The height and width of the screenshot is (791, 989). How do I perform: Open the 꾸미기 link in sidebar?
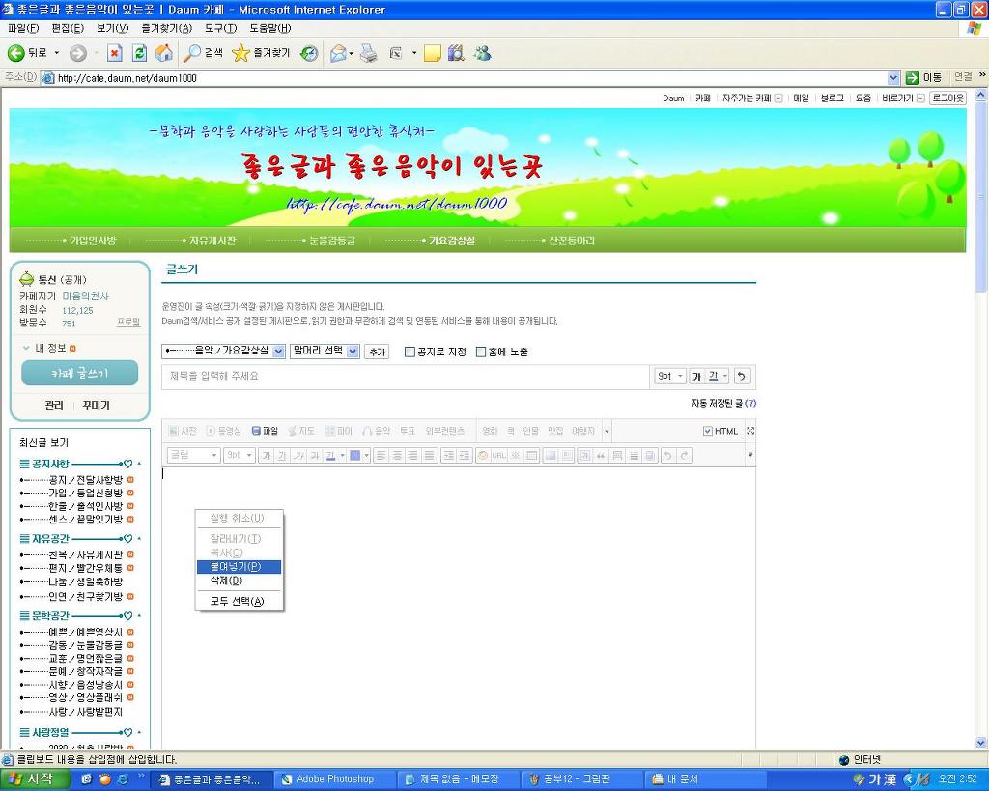pos(96,405)
